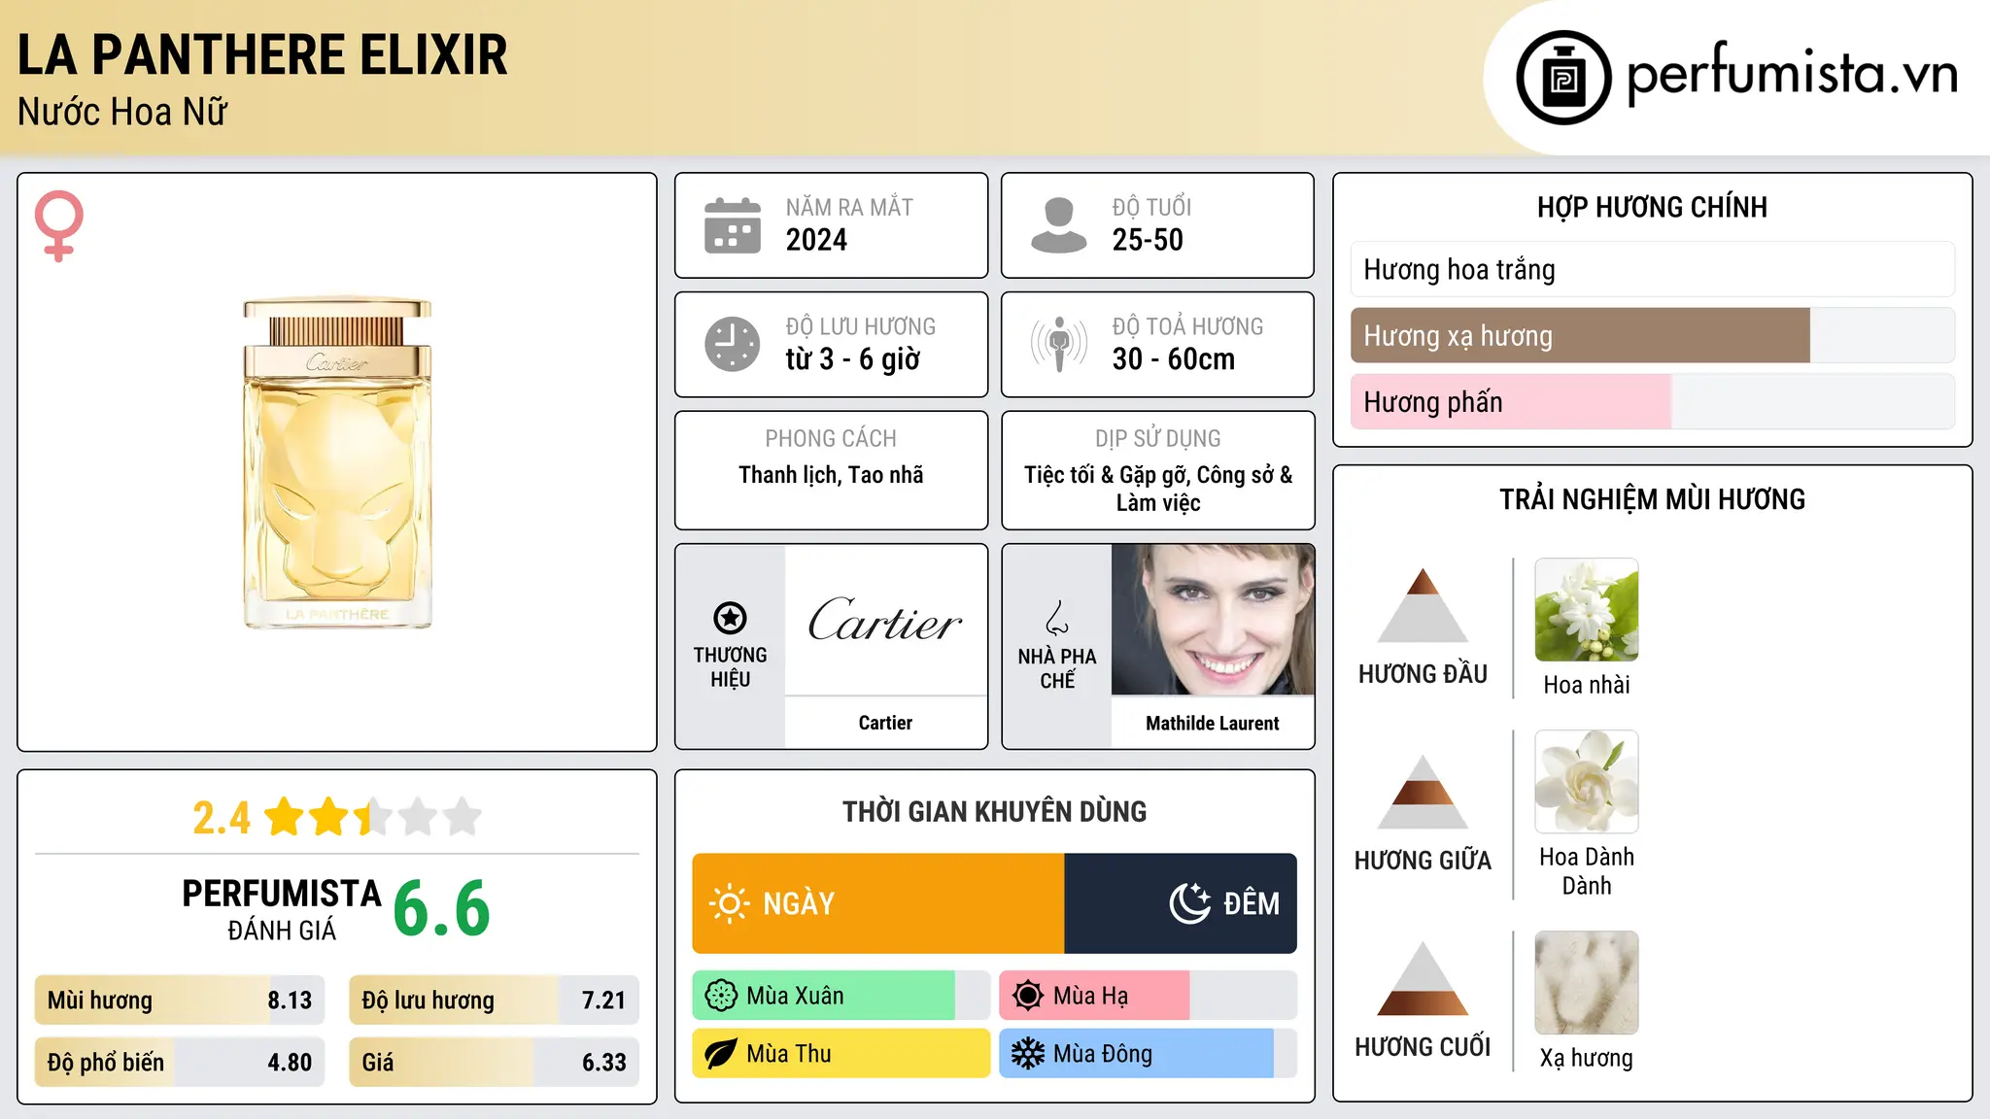Image resolution: width=1990 pixels, height=1119 pixels.
Task: Click the nose icon above Nhà pha chế
Action: coord(1057,618)
